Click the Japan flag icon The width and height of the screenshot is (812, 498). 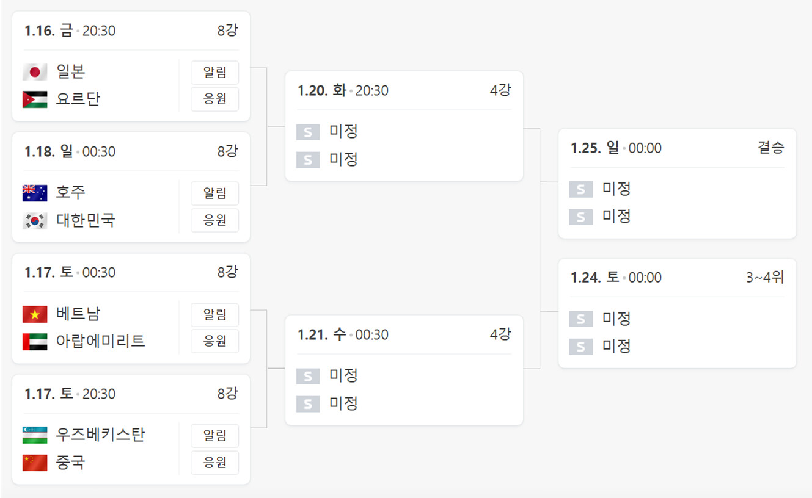tap(35, 72)
